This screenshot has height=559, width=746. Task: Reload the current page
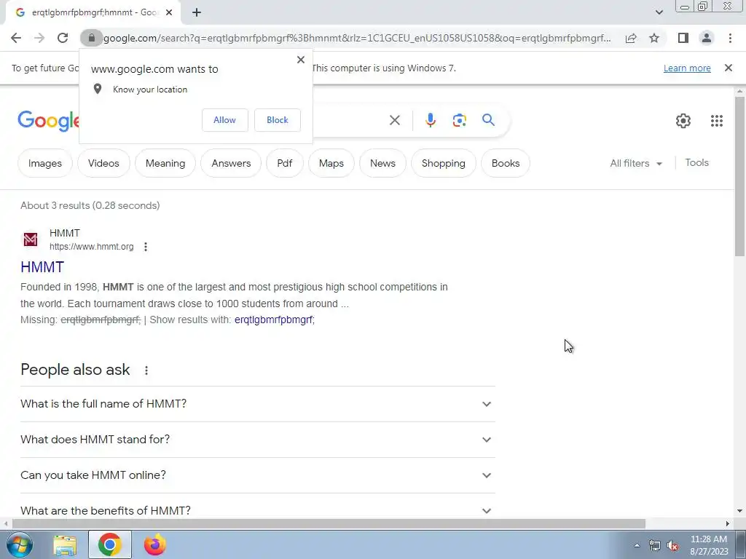pyautogui.click(x=63, y=38)
